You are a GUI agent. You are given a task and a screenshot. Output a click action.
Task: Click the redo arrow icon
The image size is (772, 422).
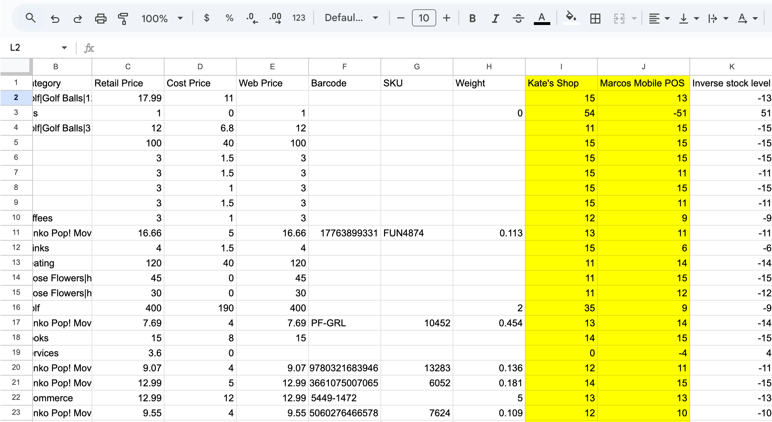pos(78,18)
